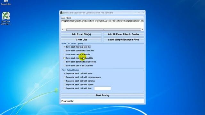205x115 pixels.
Task: Close the Excel Save Each Row window
Action: tap(143, 12)
